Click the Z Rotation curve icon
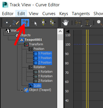103x108 pixels. point(35,81)
